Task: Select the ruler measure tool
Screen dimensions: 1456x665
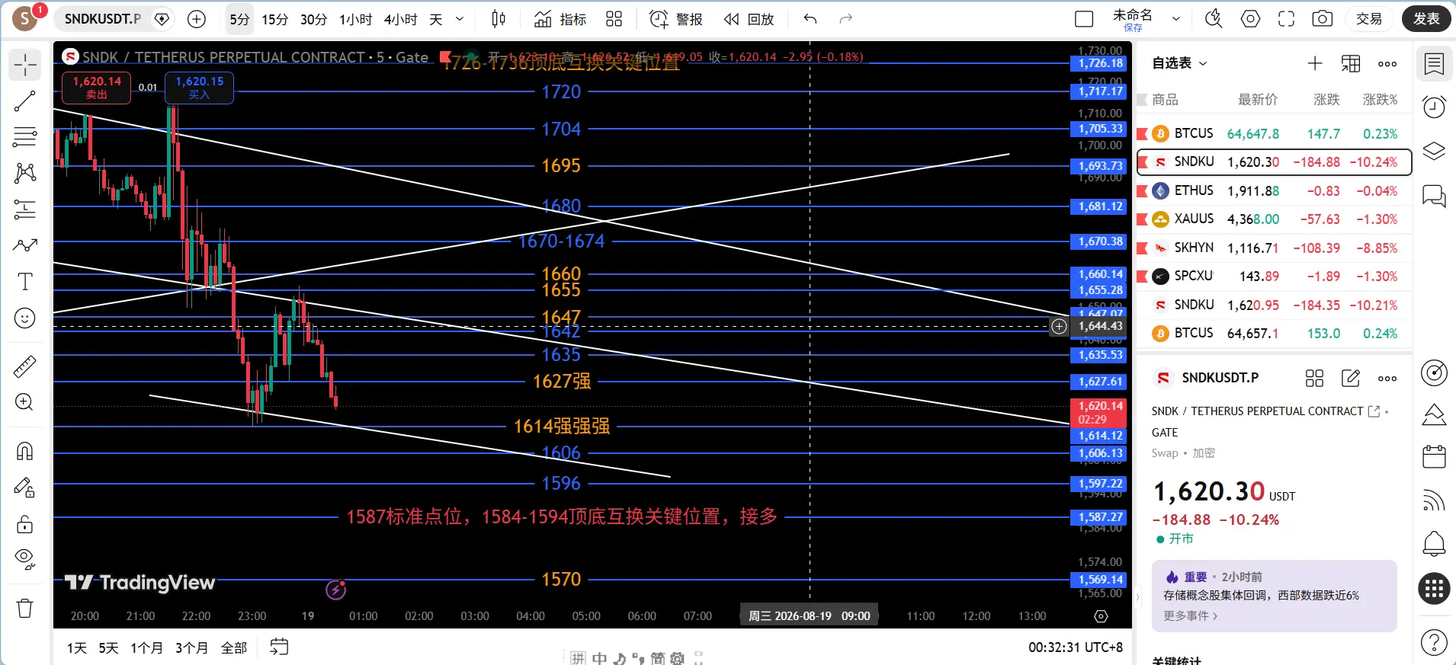Action: click(x=25, y=366)
